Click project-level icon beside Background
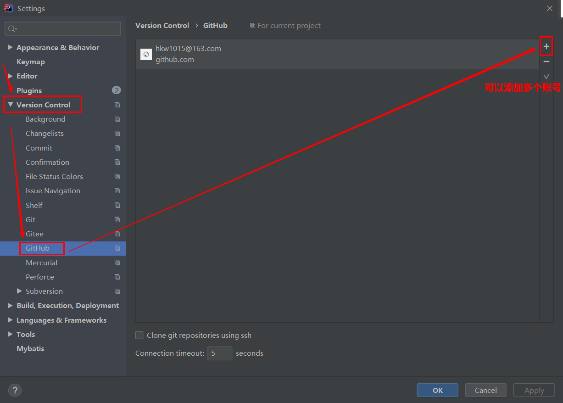 pyautogui.click(x=117, y=119)
